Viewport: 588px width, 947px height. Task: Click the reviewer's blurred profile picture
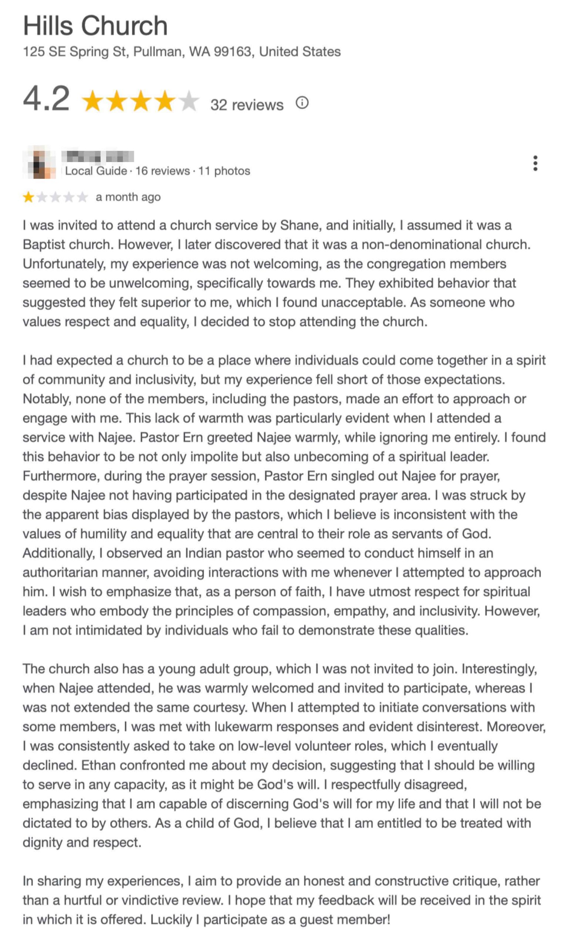39,162
